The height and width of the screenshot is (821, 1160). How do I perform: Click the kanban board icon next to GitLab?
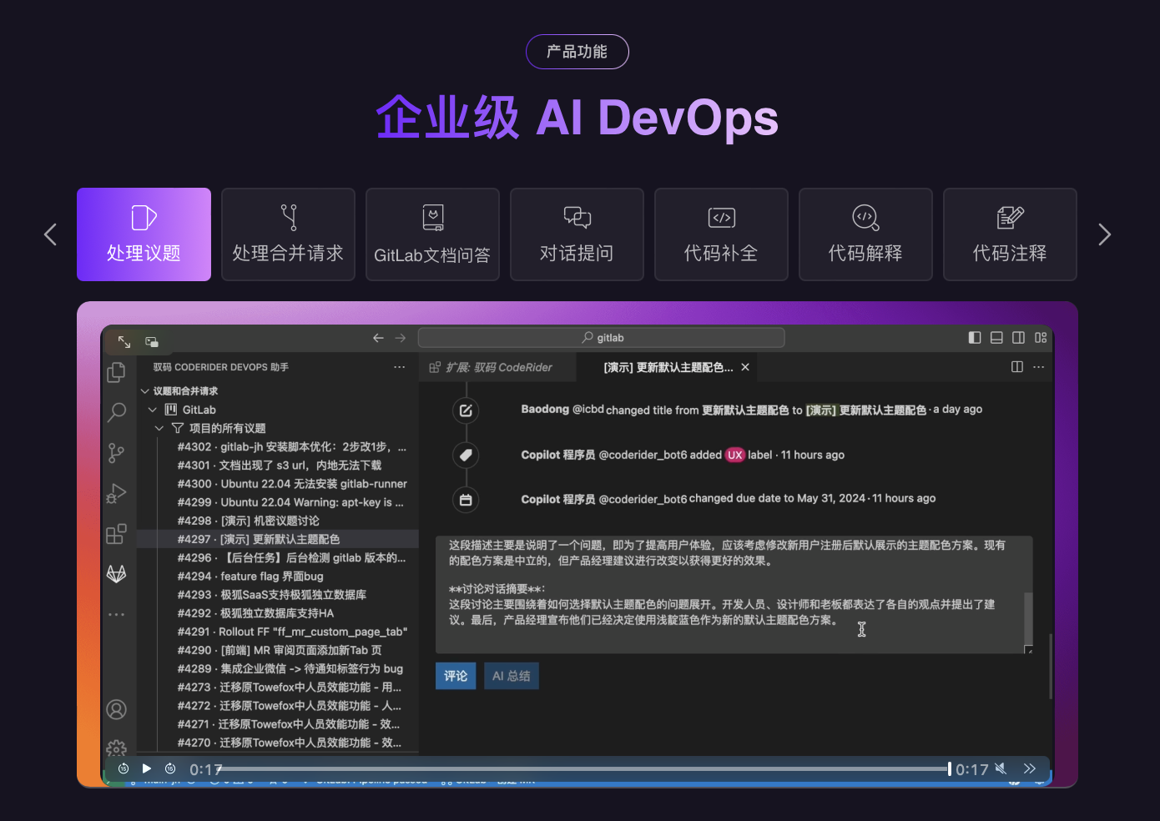click(x=171, y=410)
